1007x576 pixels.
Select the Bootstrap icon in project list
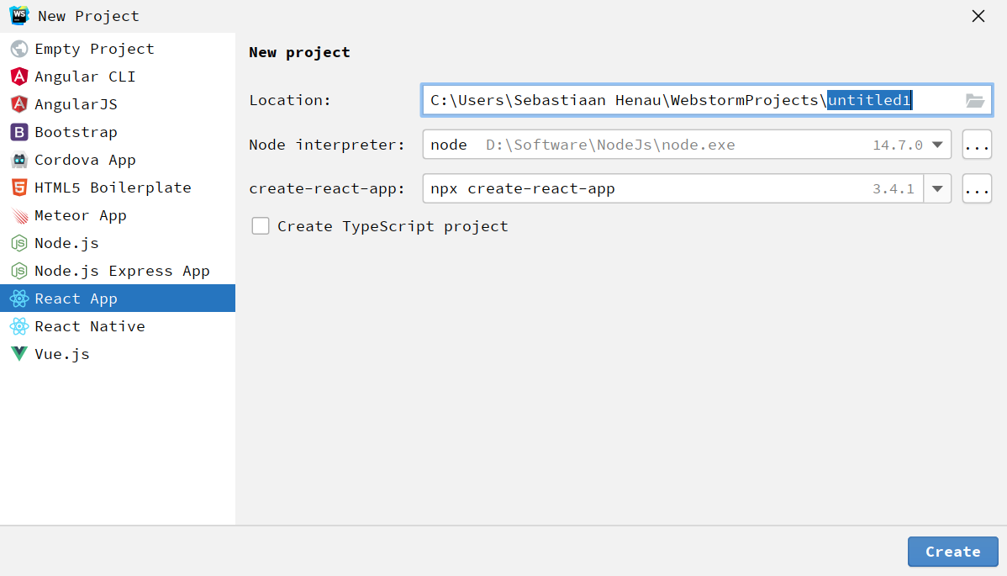tap(18, 132)
